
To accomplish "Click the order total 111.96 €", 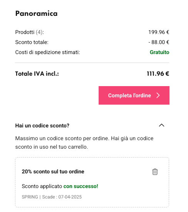I will point(158,74).
